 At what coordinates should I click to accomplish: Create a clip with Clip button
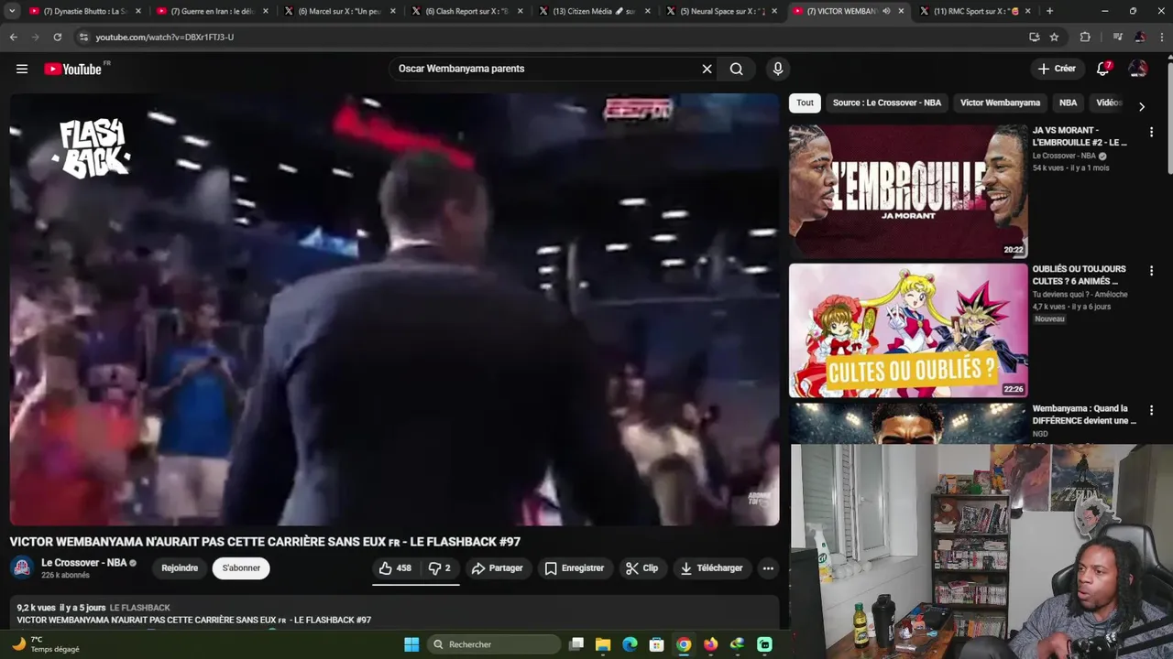[x=642, y=568]
